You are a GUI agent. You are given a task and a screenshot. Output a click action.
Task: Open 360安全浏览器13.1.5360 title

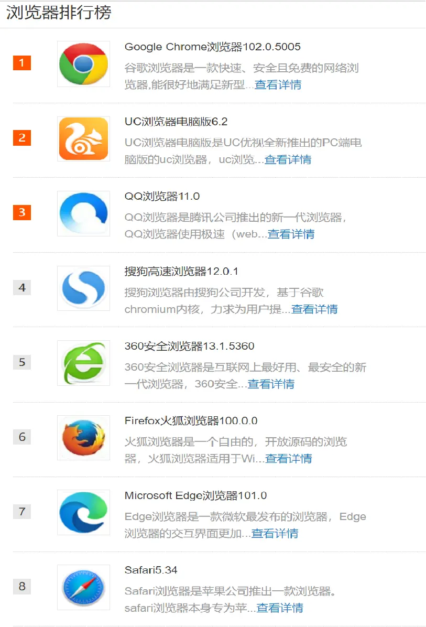(190, 346)
